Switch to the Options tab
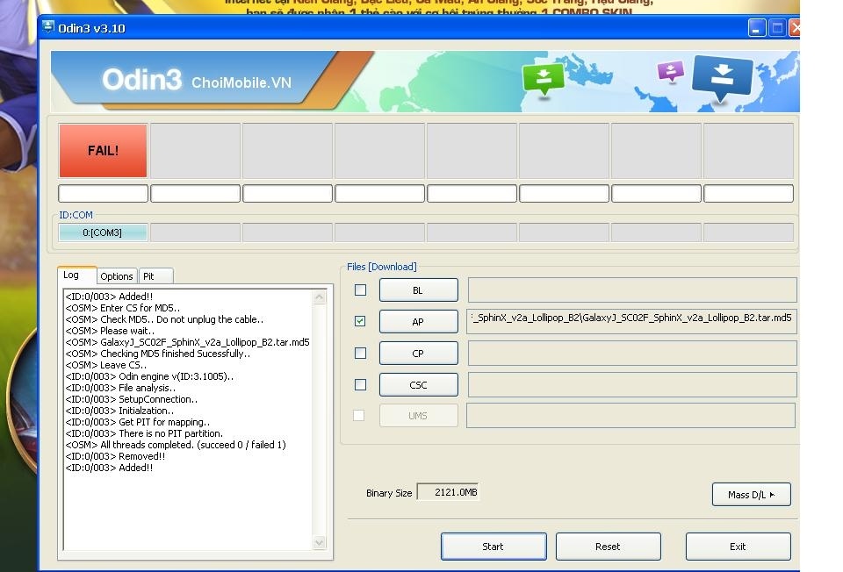 click(117, 276)
